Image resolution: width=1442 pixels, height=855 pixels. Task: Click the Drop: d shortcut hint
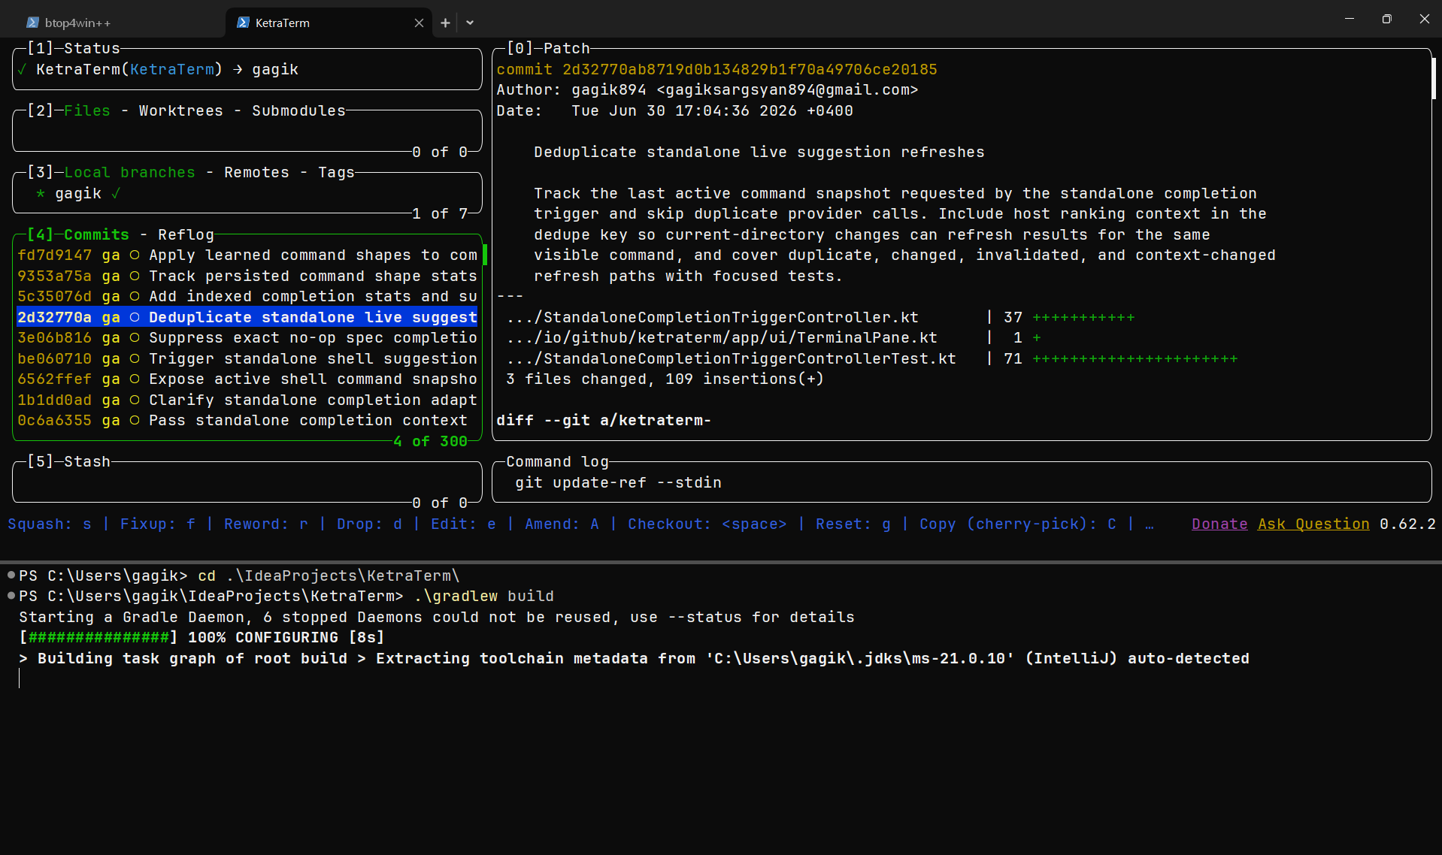pyautogui.click(x=369, y=524)
